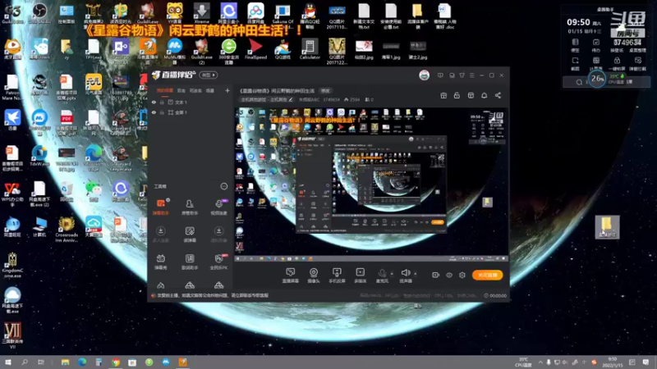Open the taskbar clock and date
Viewport: 657px width, 369px height.
tap(612, 362)
